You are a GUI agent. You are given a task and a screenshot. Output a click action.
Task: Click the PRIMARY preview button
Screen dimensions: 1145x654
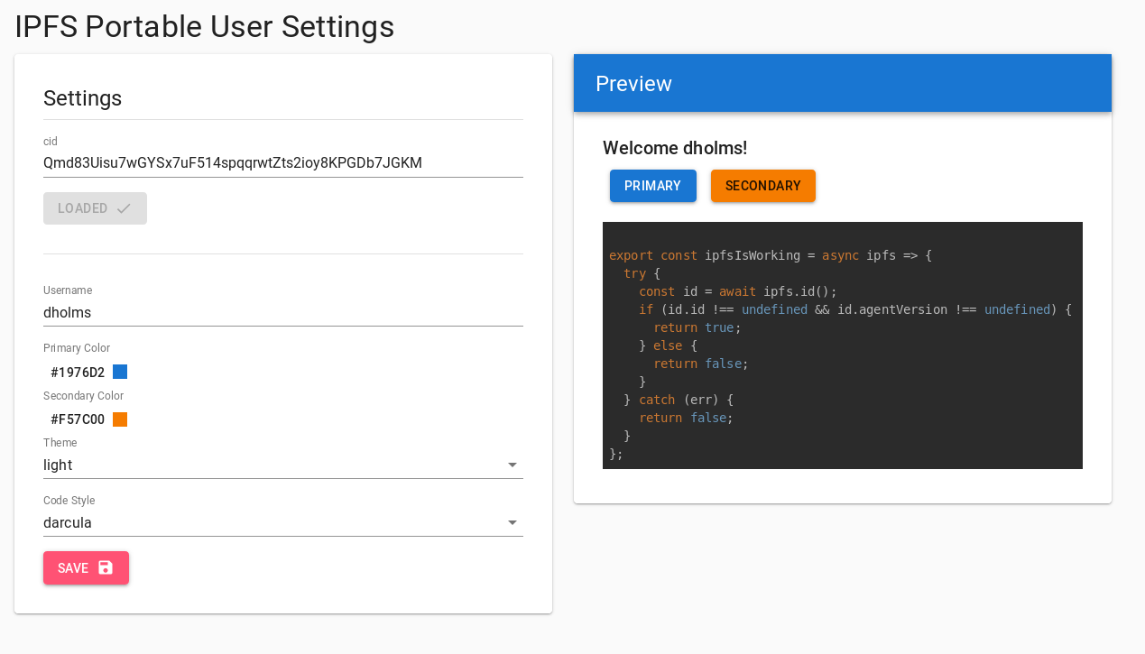(653, 186)
